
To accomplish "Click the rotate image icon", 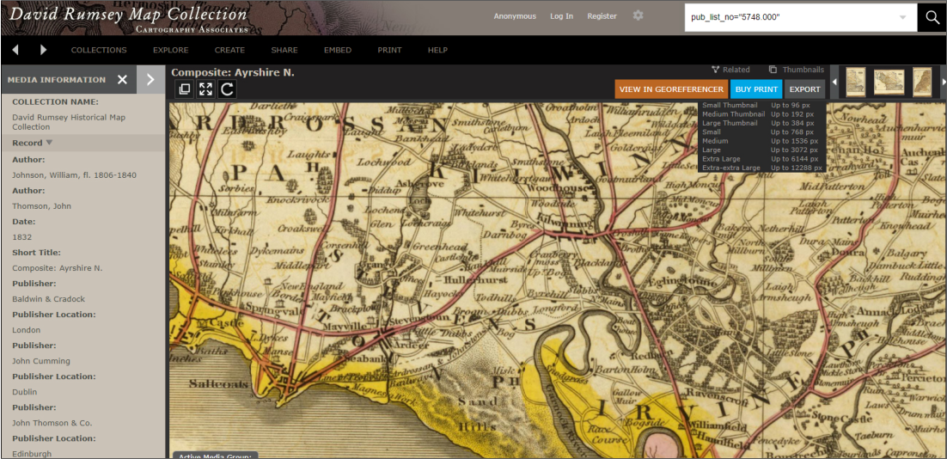I will pos(227,89).
